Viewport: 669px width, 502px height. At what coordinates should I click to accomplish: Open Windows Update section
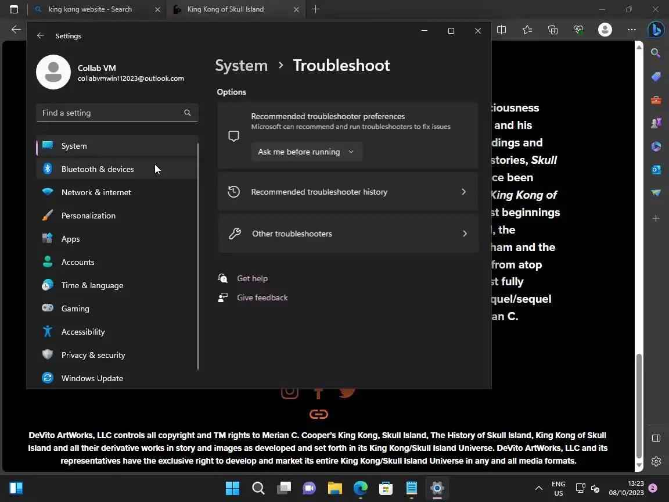click(117, 378)
